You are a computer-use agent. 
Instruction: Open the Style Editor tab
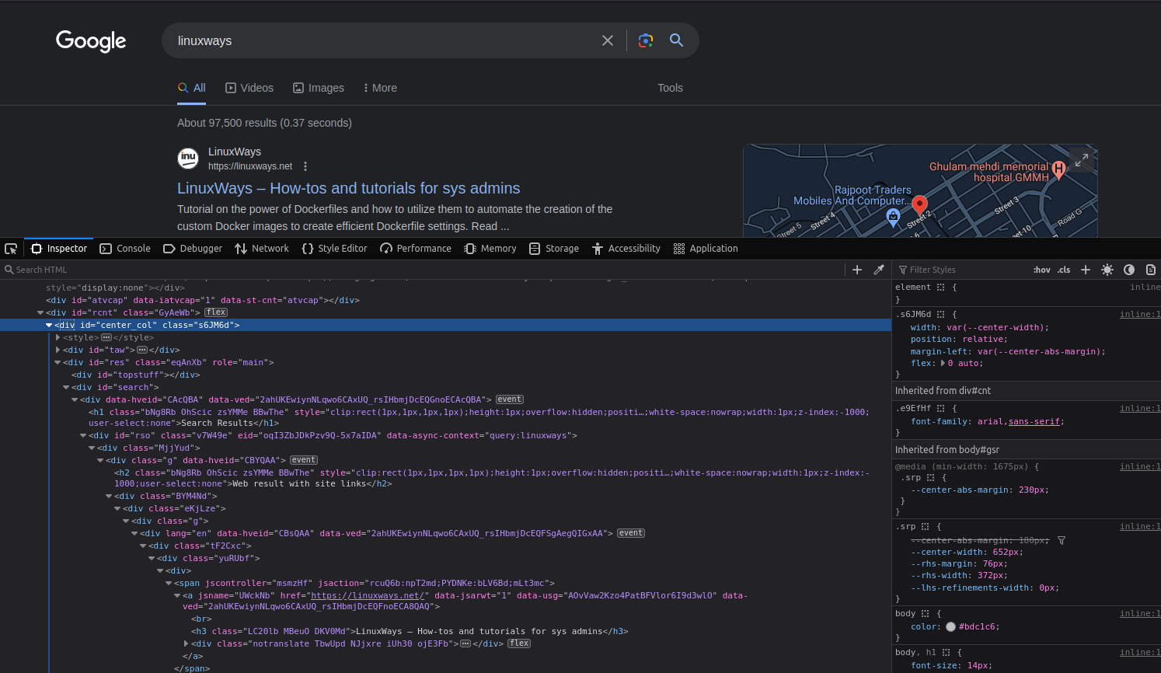click(x=334, y=249)
